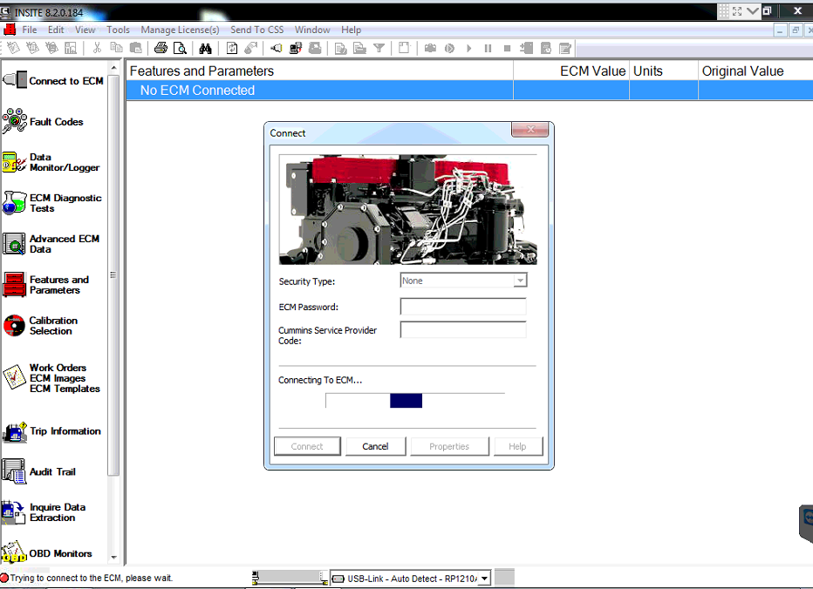Click the filter funnel toolbar icon
This screenshot has width=813, height=589.
(x=379, y=48)
